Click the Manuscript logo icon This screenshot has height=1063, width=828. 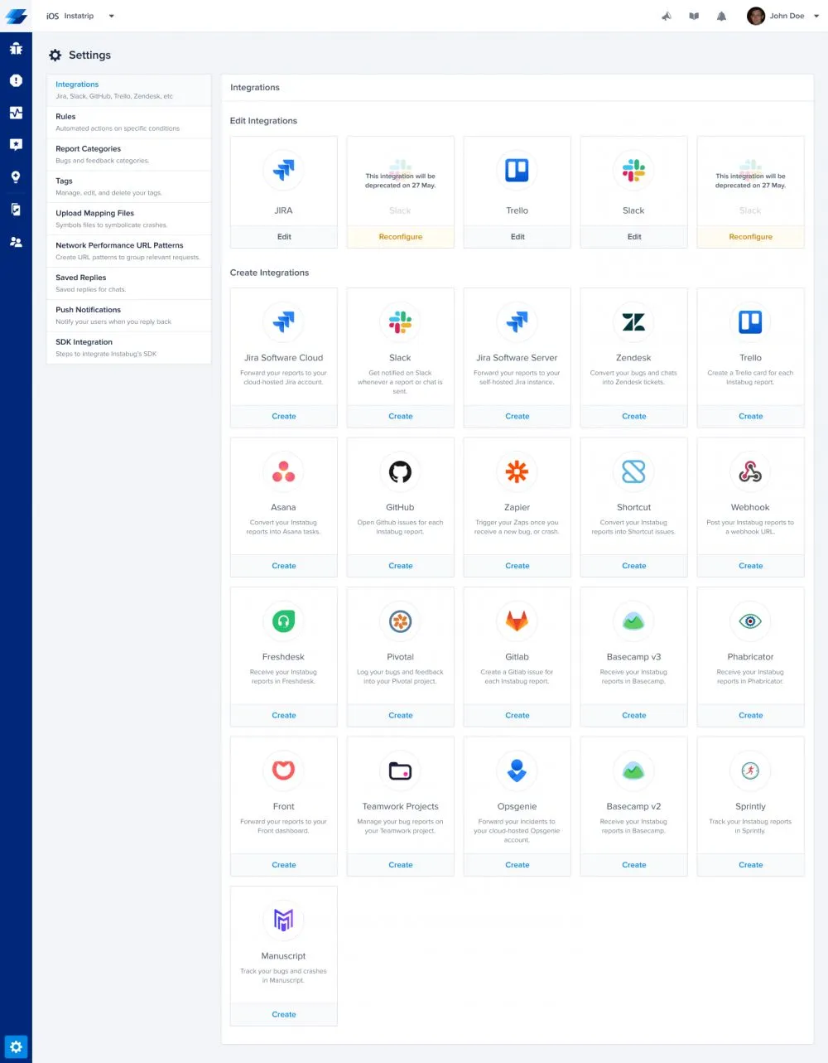tap(284, 920)
